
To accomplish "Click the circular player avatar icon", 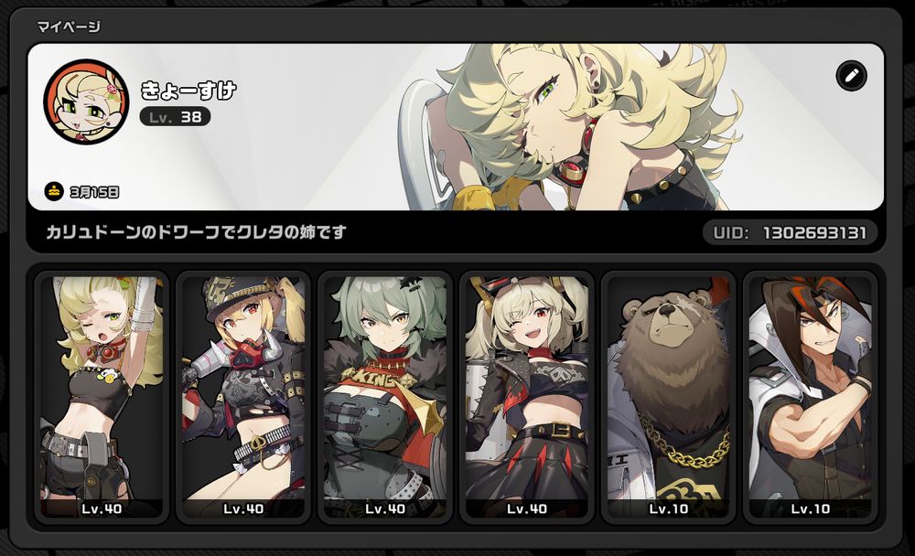I will click(86, 101).
